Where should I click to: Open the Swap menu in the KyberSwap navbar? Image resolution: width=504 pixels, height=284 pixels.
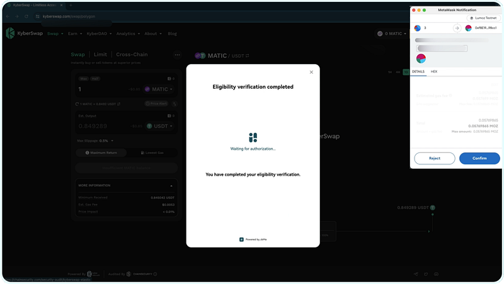pos(55,33)
